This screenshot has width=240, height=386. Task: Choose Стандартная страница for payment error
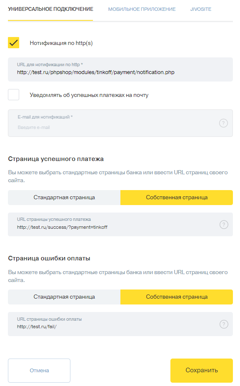(64, 297)
